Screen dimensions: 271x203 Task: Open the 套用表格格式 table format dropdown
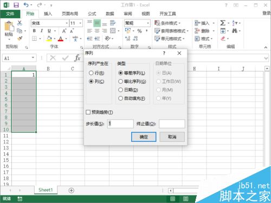pos(171,31)
